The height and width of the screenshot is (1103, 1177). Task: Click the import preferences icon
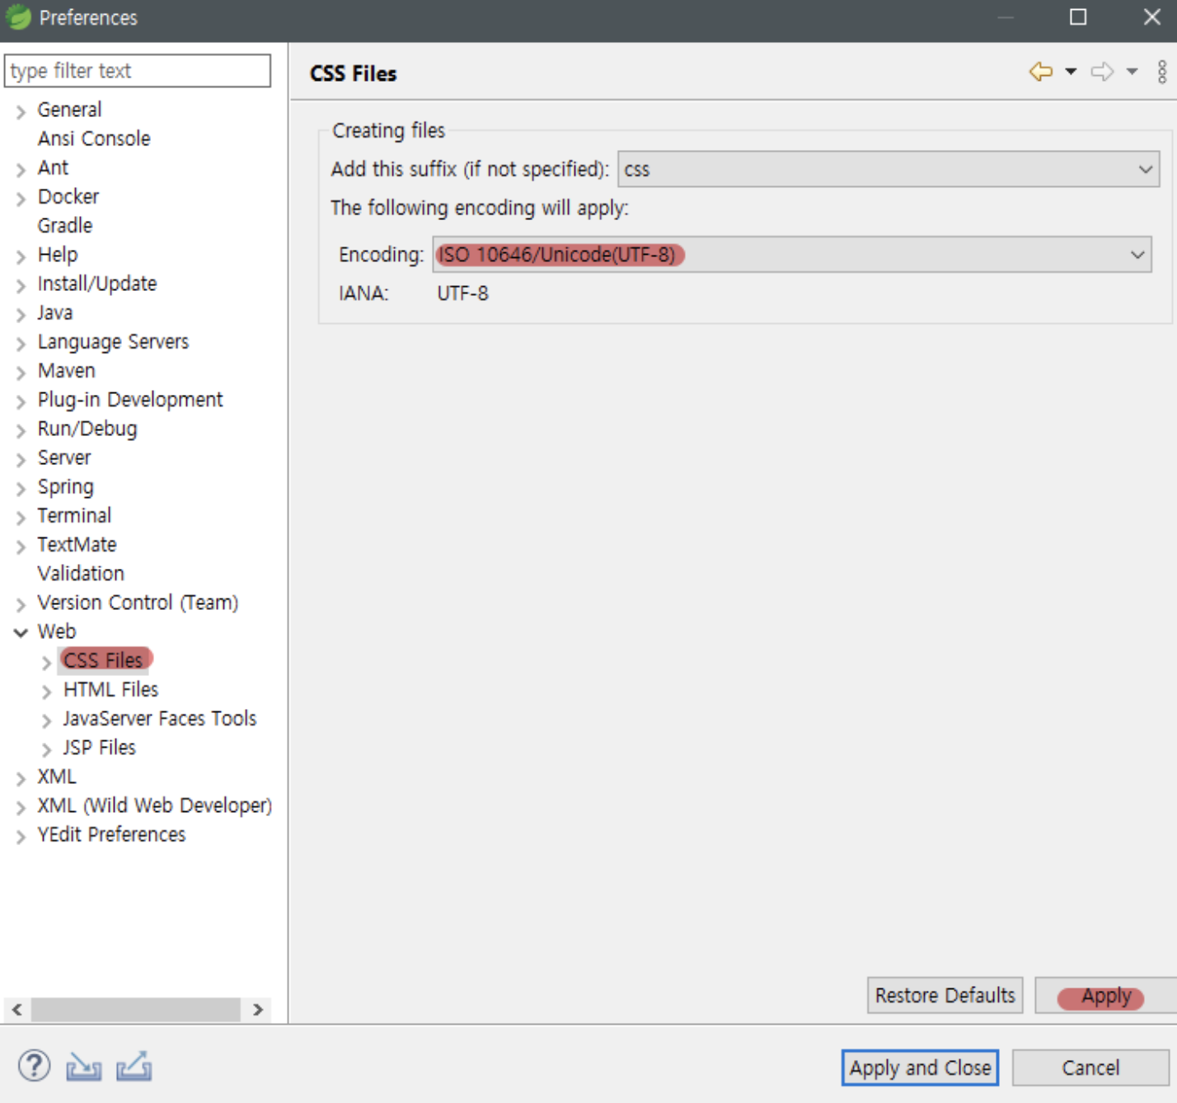click(83, 1067)
